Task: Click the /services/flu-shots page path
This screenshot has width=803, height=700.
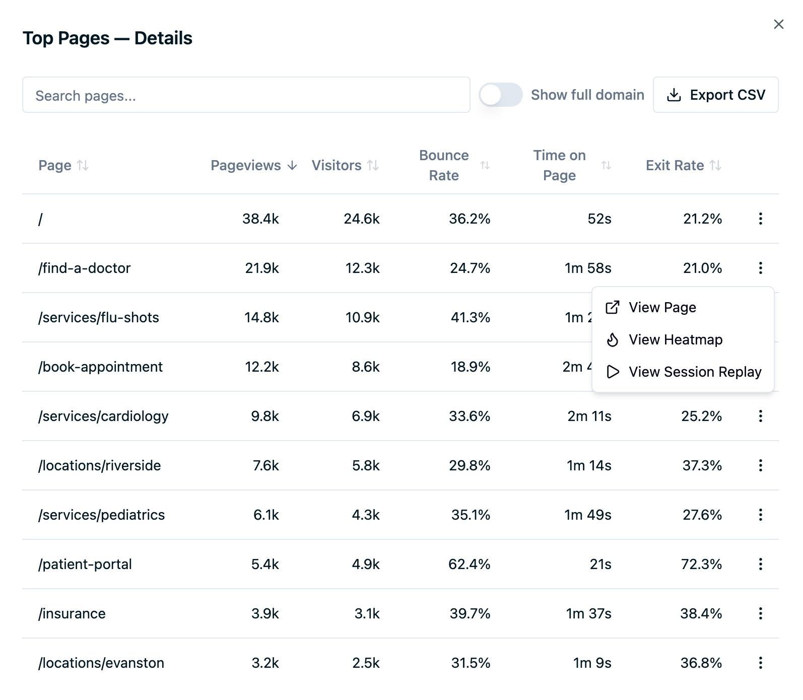Action: [99, 317]
